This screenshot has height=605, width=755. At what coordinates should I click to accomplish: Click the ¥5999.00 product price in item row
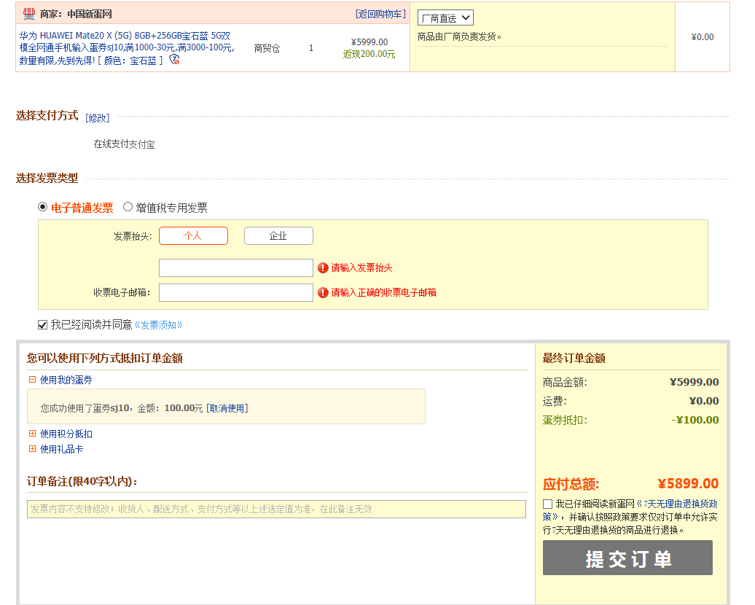(369, 42)
